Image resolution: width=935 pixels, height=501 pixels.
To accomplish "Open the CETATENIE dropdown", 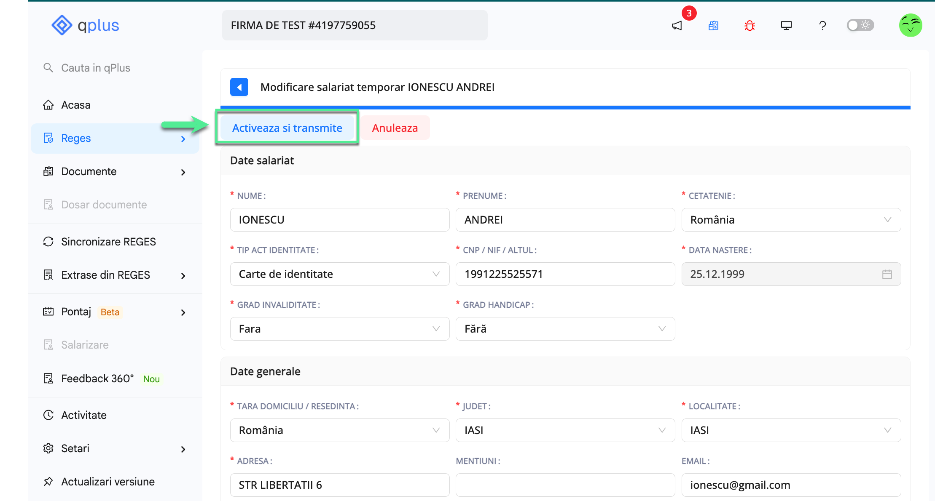I will tap(887, 219).
